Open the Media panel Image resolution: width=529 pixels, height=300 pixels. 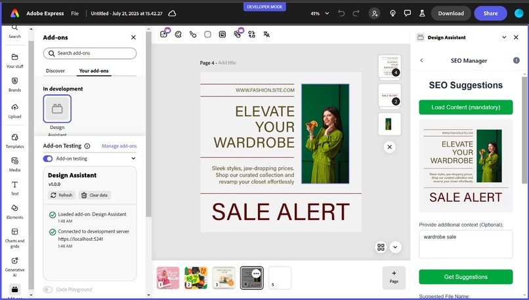[x=14, y=164]
